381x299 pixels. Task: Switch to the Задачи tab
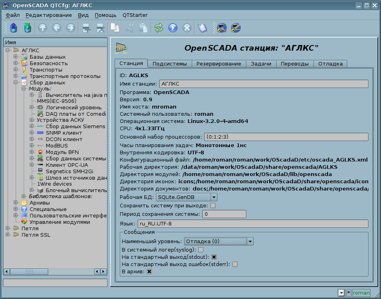coord(261,63)
